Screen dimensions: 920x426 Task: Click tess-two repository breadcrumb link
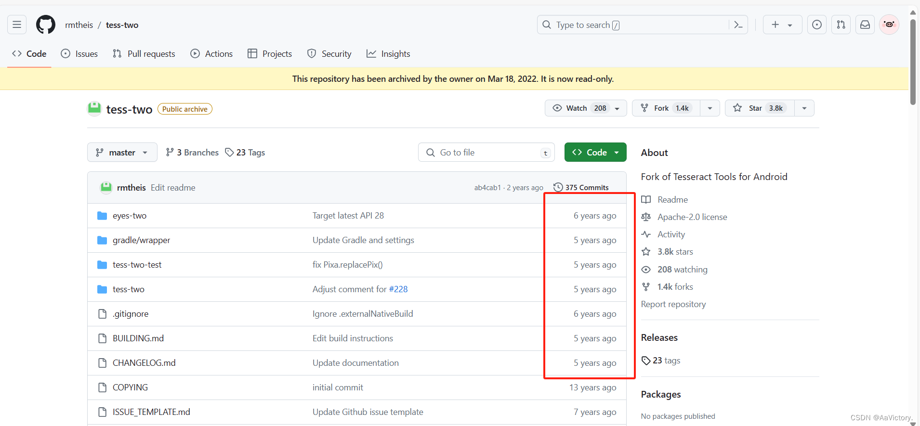(122, 25)
